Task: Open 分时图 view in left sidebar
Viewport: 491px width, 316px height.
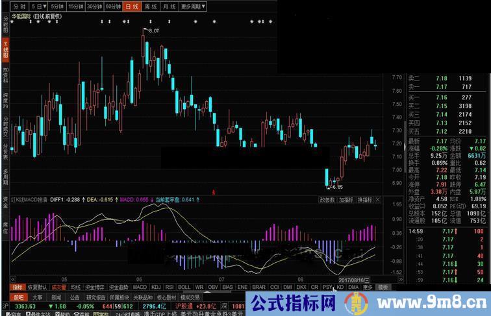Action: click(5, 25)
